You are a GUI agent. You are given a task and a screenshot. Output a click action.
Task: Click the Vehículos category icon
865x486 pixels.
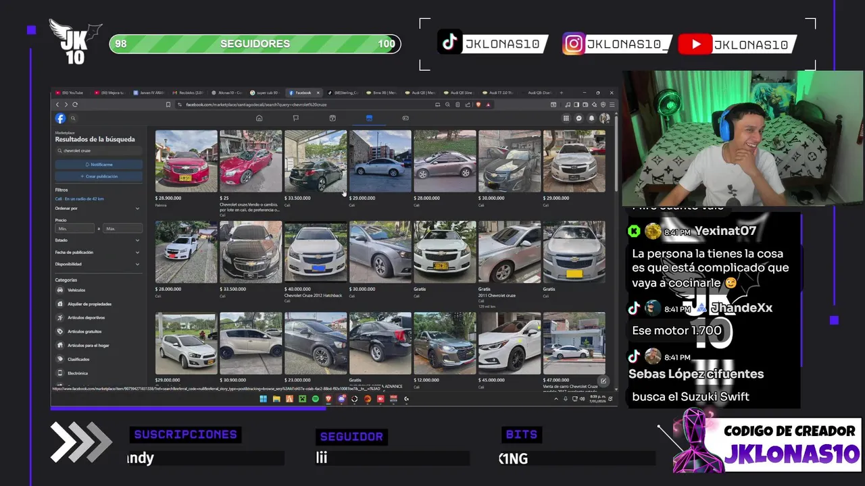[60, 290]
